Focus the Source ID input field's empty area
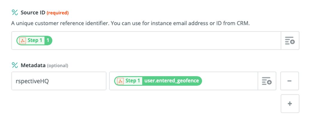 (x=166, y=41)
